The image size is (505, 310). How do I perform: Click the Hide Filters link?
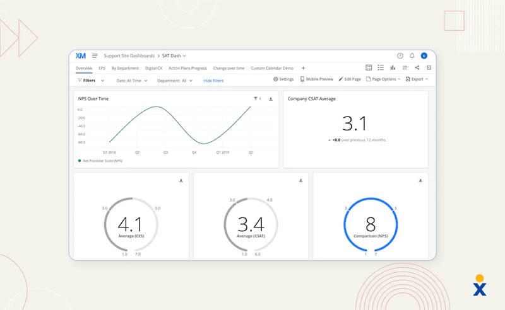point(213,81)
